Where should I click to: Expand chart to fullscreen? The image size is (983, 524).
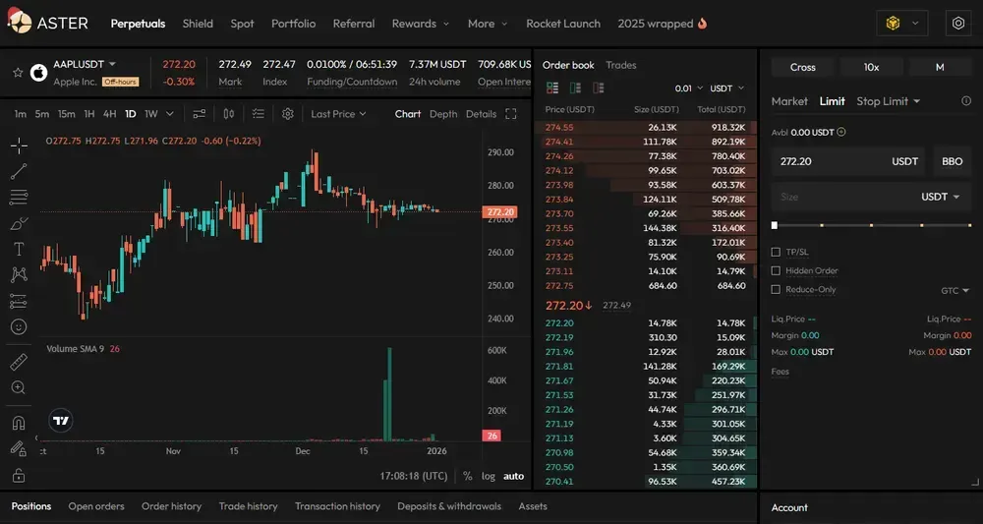[x=511, y=114]
